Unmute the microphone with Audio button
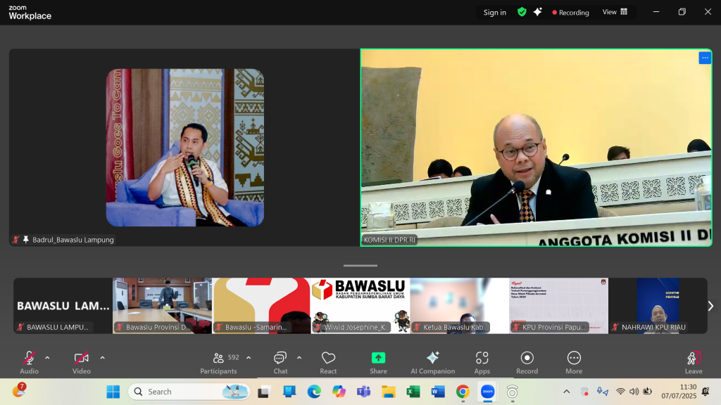 click(x=29, y=362)
